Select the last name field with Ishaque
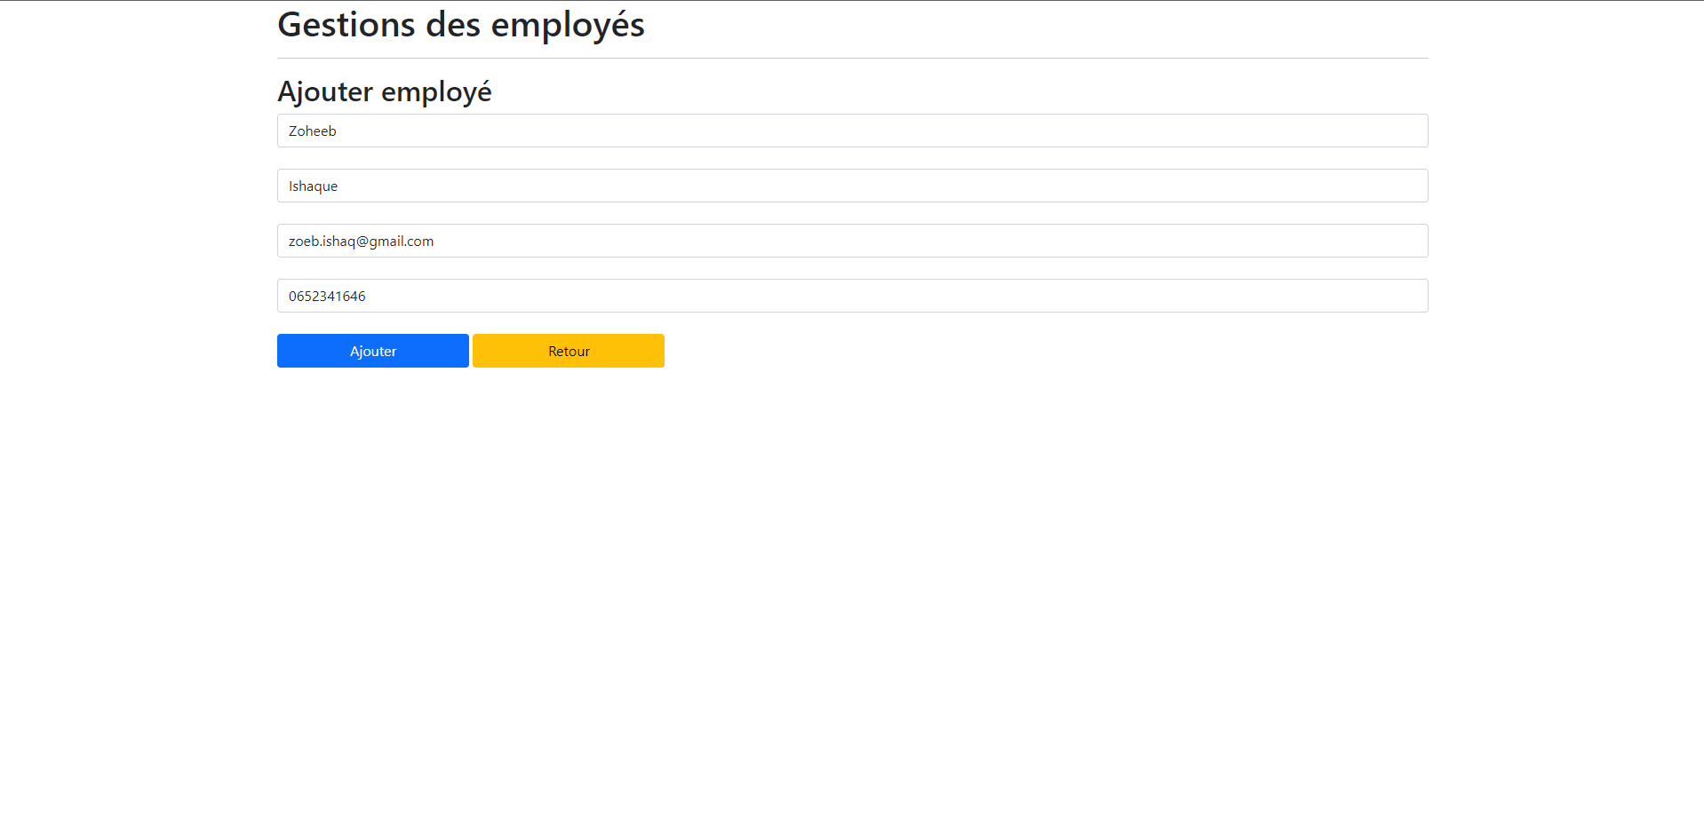 coord(852,186)
